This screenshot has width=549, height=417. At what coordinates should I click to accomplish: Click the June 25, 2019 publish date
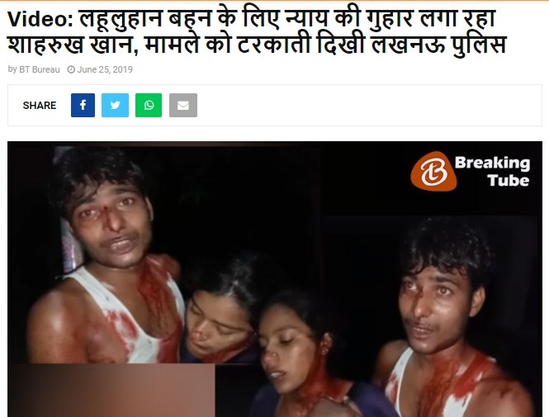[x=105, y=69]
